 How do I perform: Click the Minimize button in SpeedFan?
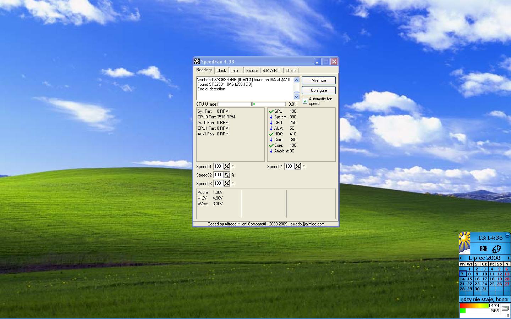tap(319, 80)
